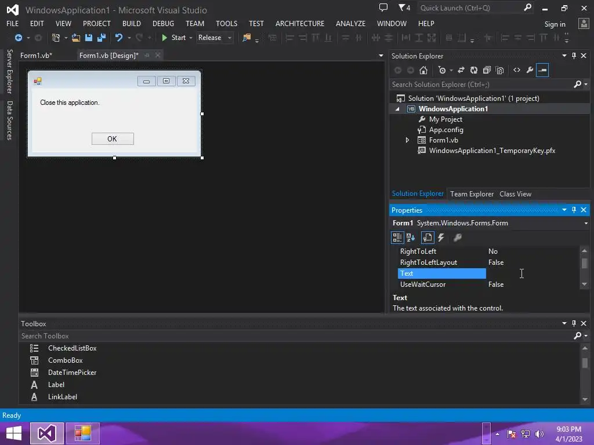Select App.config in Solution Explorer
Screen dimensions: 594x445
pos(446,130)
